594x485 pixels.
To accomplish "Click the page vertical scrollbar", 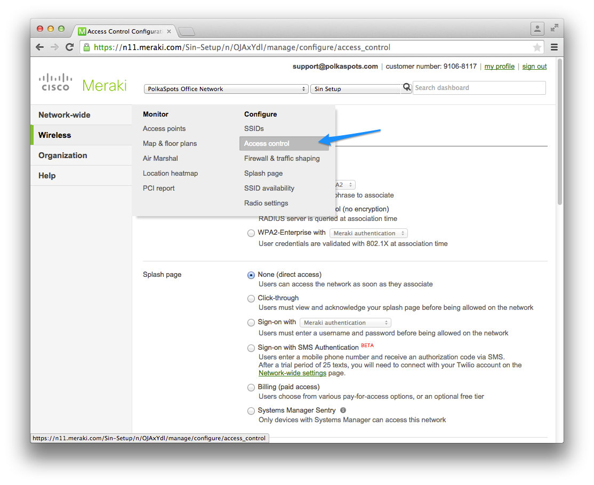I will click(559, 133).
